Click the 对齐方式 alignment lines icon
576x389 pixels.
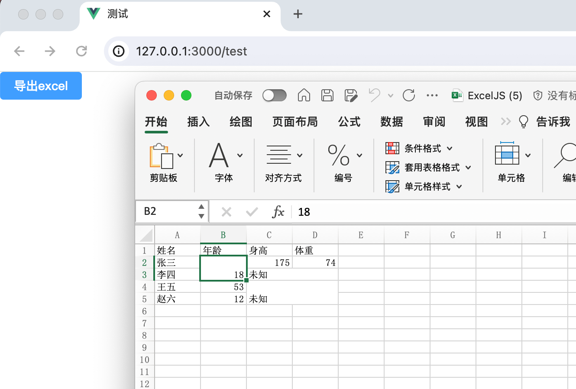pyautogui.click(x=278, y=155)
